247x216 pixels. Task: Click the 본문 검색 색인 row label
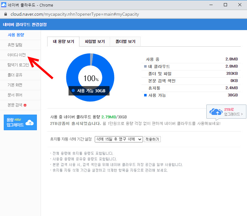pyautogui.click(x=162, y=81)
